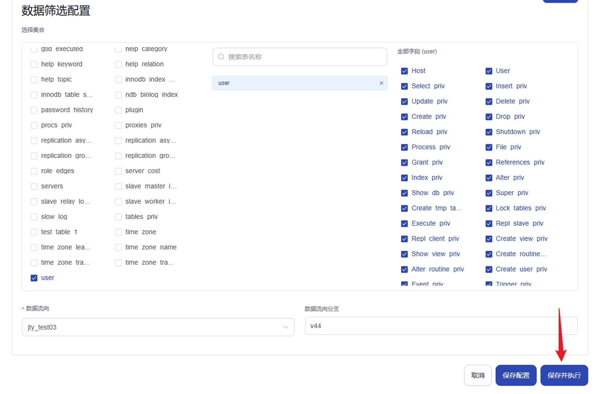Click the 保存并执行 button
Image resolution: width=596 pixels, height=394 pixels.
click(564, 375)
